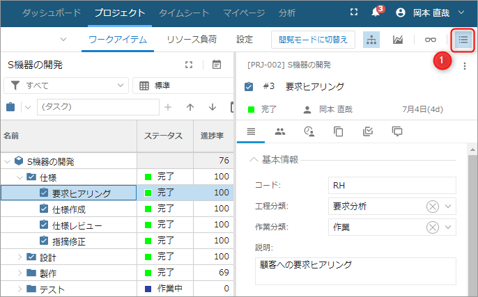
Task: Collapse the 基本情報 section
Action: [254, 159]
